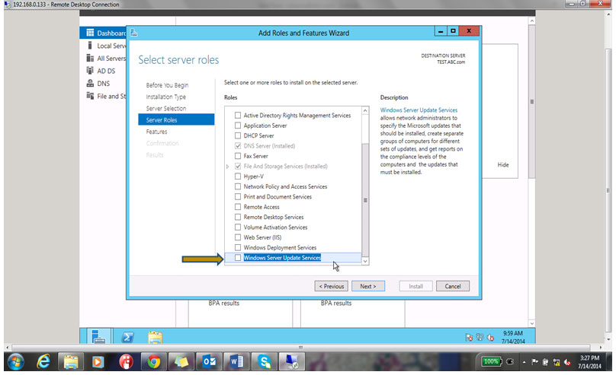Open Dashboard in Server Manager sidebar

coord(103,33)
